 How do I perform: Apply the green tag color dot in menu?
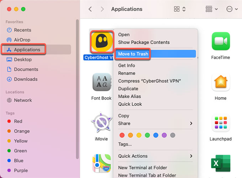147,135
